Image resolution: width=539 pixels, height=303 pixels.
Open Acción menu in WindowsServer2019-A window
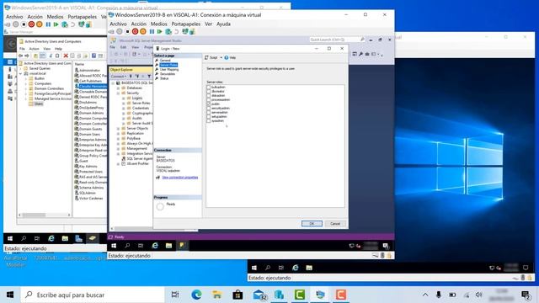pyautogui.click(x=35, y=17)
